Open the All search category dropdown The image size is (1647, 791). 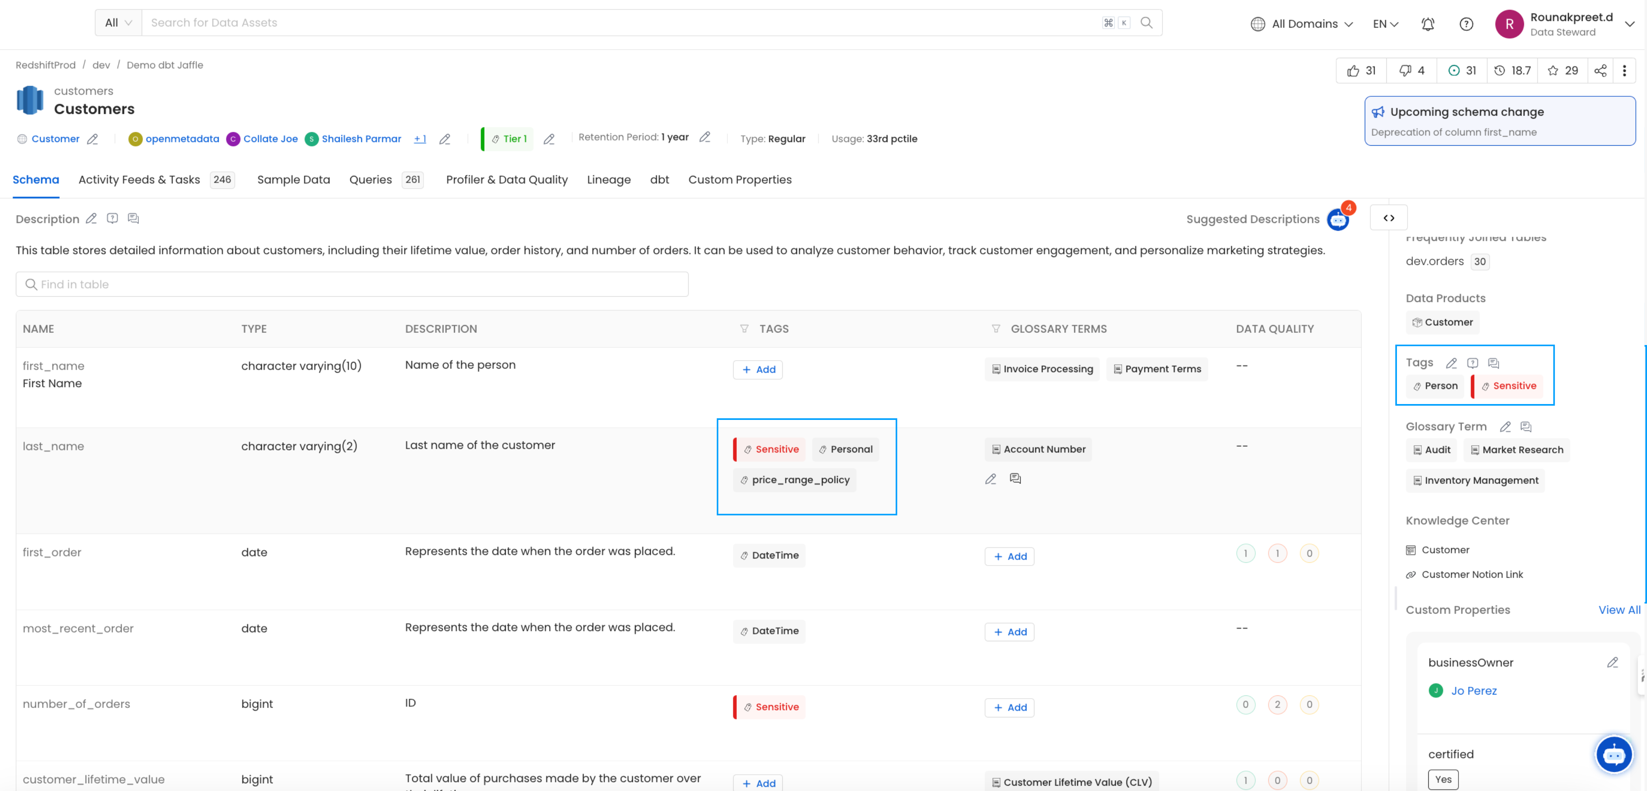click(118, 23)
